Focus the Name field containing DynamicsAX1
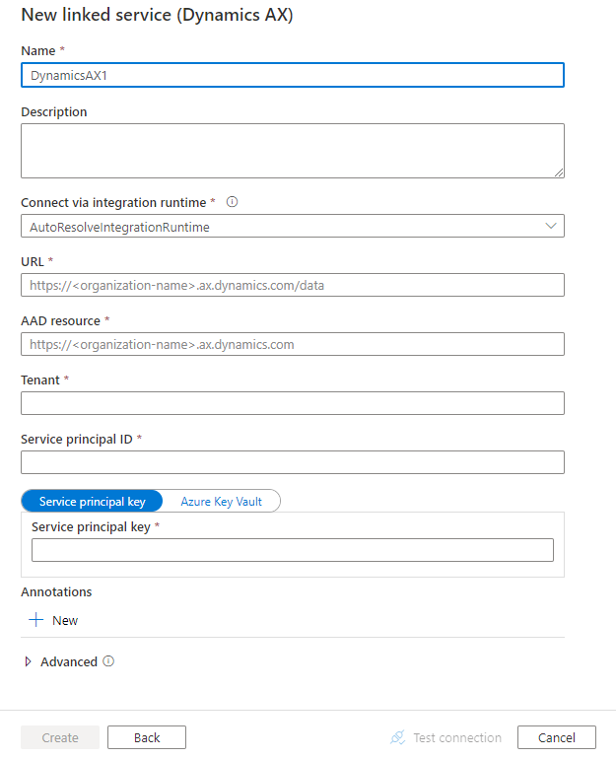616x759 pixels. point(292,75)
